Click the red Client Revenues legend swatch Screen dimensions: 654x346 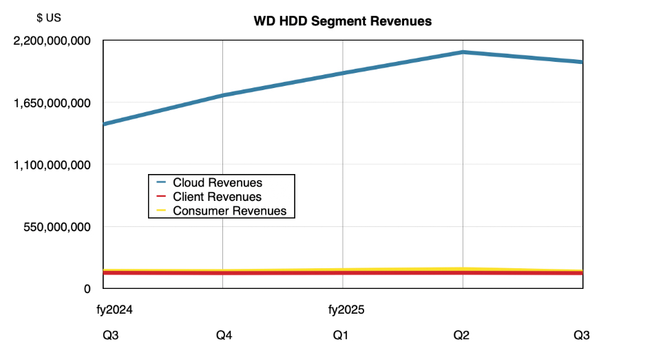click(x=161, y=196)
